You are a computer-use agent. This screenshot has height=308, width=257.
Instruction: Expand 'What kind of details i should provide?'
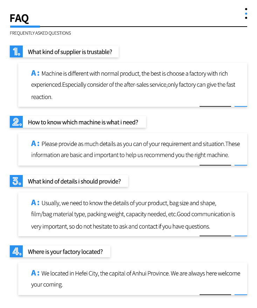point(74,181)
